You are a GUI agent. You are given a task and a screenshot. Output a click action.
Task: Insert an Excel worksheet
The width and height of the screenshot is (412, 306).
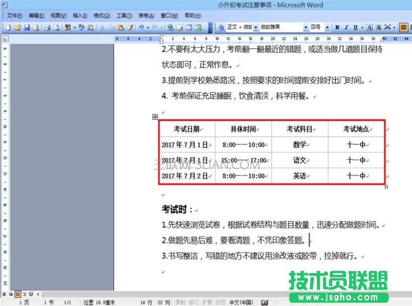pos(198,27)
